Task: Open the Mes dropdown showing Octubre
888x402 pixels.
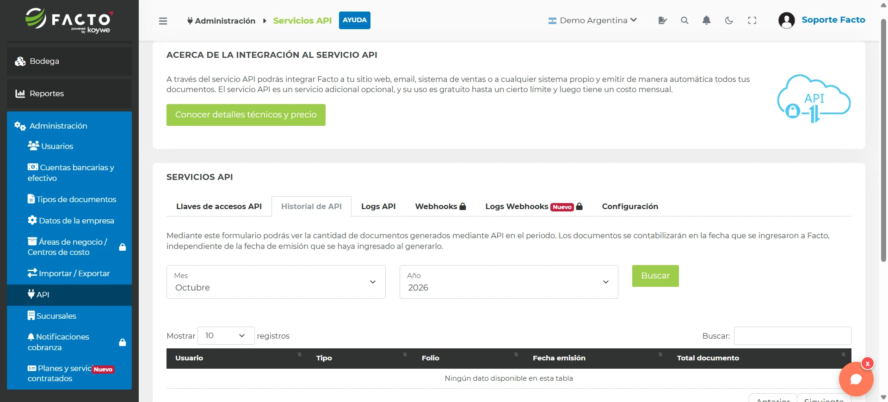Action: click(276, 282)
